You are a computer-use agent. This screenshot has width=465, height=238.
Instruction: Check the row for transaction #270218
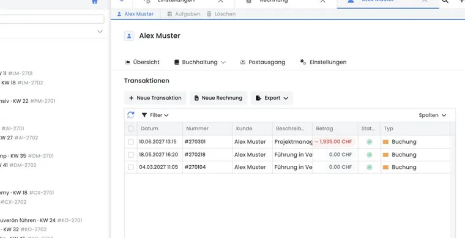[131, 155]
